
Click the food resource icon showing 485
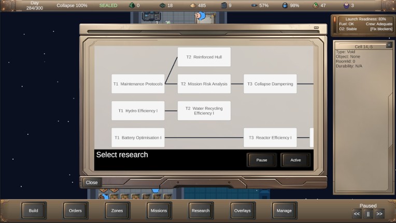[192, 5]
